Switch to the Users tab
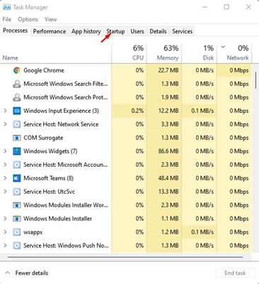 [137, 31]
